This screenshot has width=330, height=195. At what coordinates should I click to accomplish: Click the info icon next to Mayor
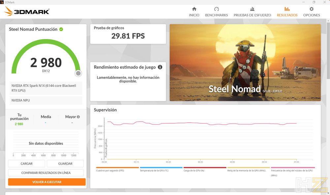78,117
